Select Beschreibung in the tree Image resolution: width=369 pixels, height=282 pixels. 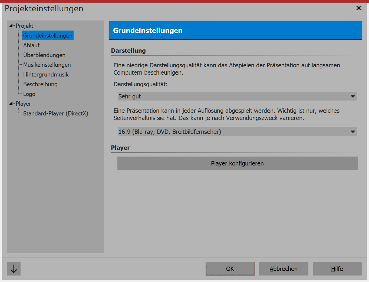click(x=40, y=84)
